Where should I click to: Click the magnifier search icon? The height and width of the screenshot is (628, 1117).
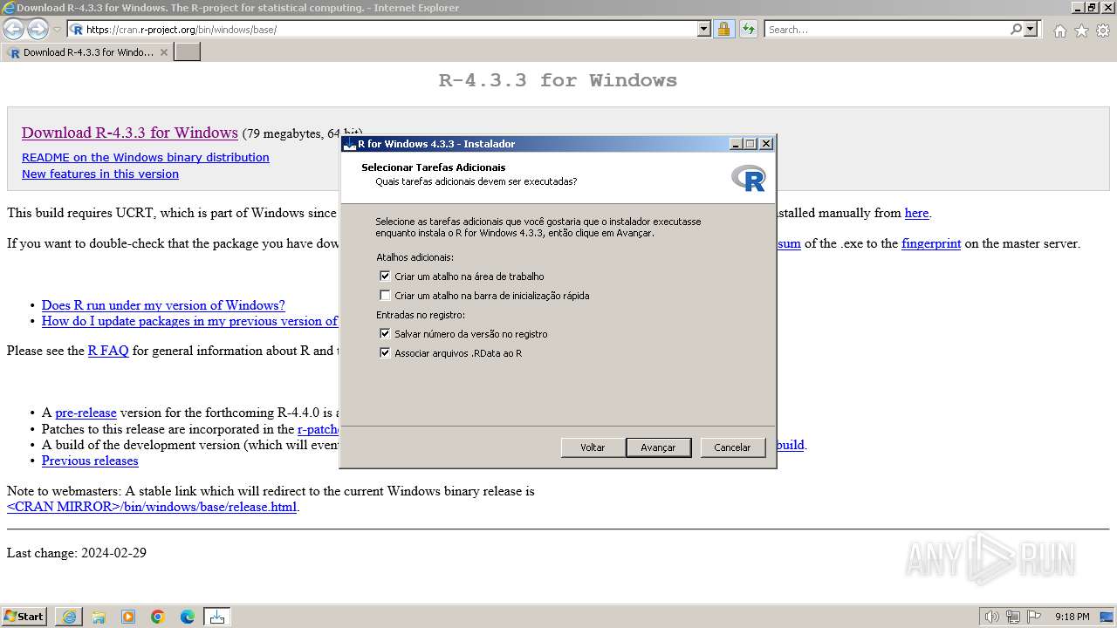(1016, 30)
